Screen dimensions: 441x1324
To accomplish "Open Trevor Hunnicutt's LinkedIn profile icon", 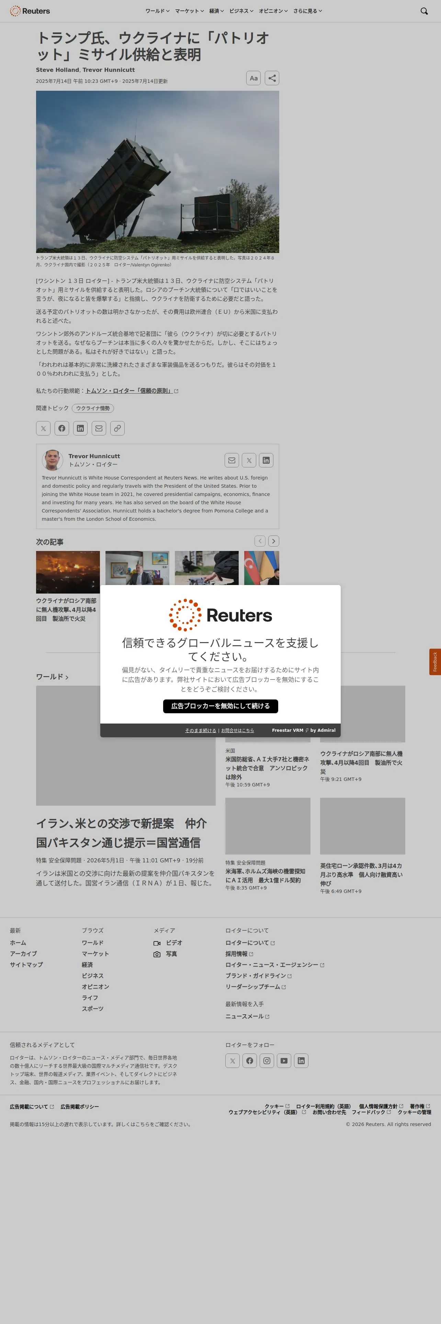I will point(266,461).
